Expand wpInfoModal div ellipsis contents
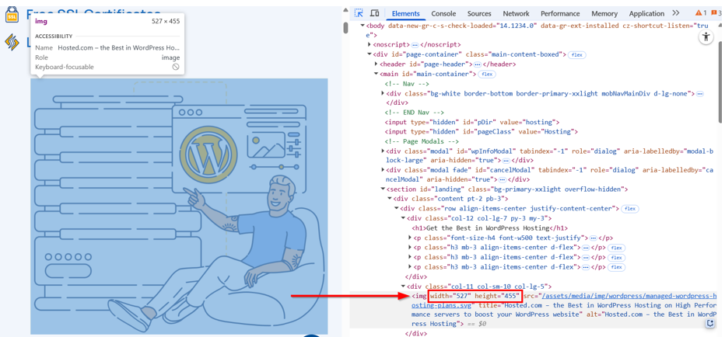The image size is (725, 337). 506,160
